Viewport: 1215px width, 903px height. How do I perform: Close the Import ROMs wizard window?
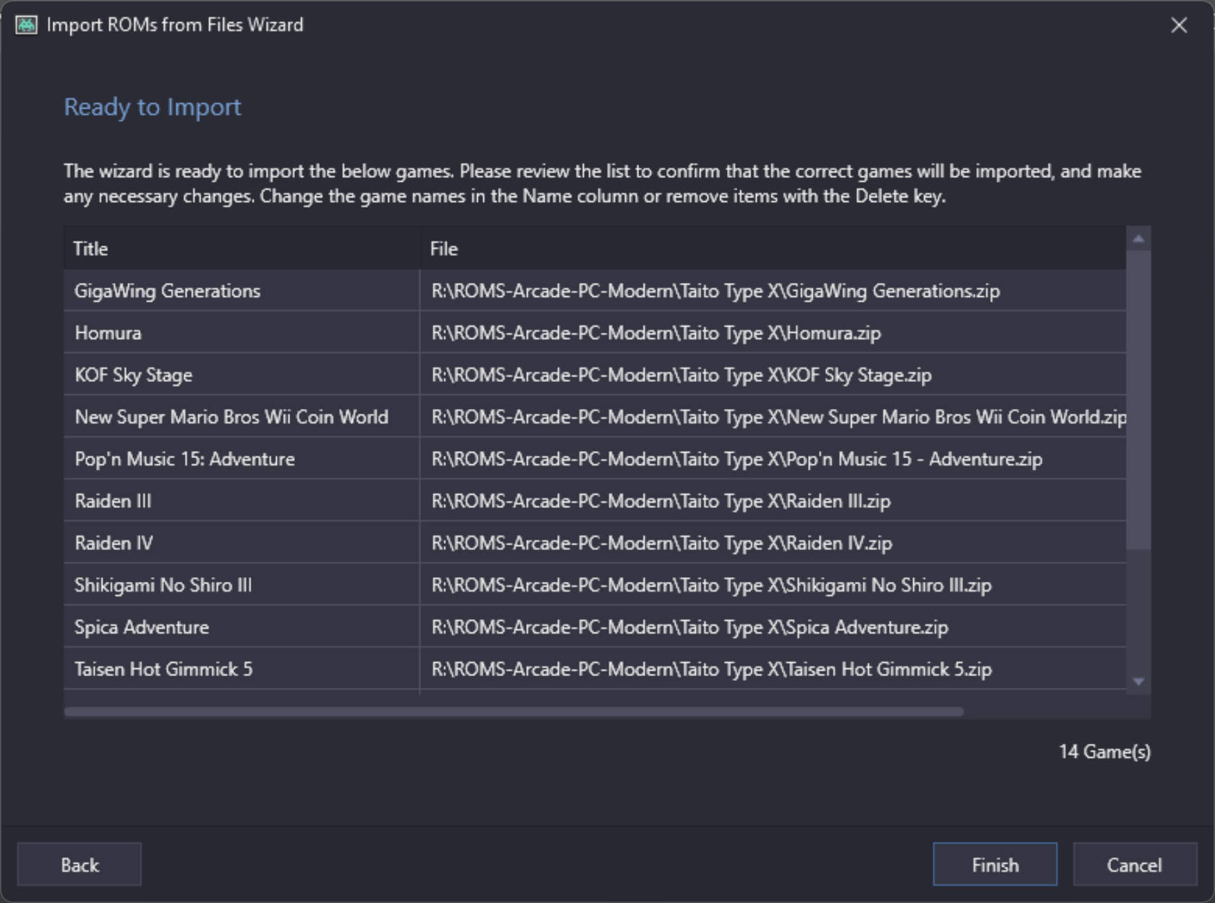click(1178, 26)
